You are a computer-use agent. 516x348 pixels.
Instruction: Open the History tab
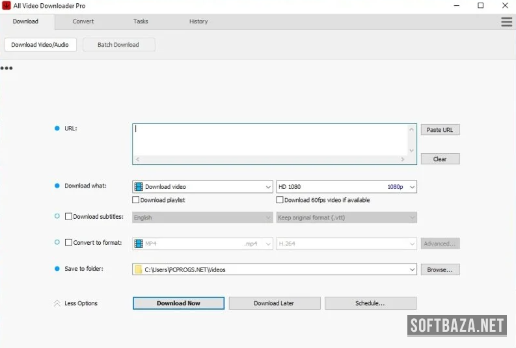198,21
